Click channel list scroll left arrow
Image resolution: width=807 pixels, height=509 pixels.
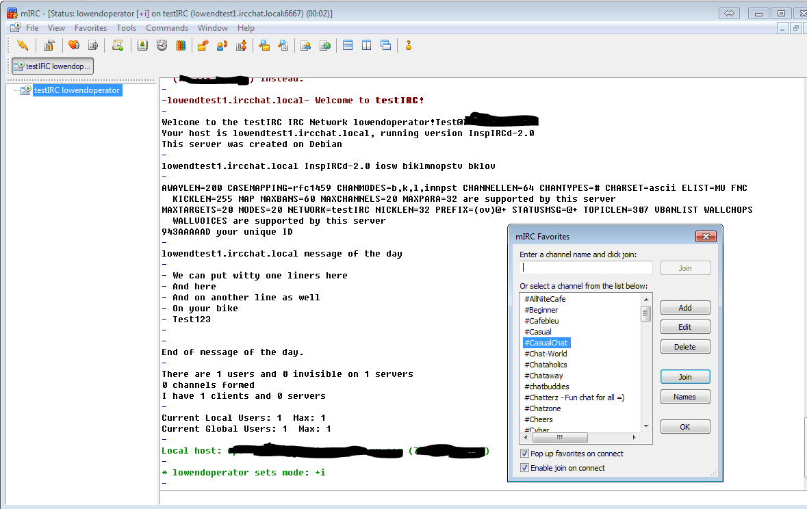[526, 437]
